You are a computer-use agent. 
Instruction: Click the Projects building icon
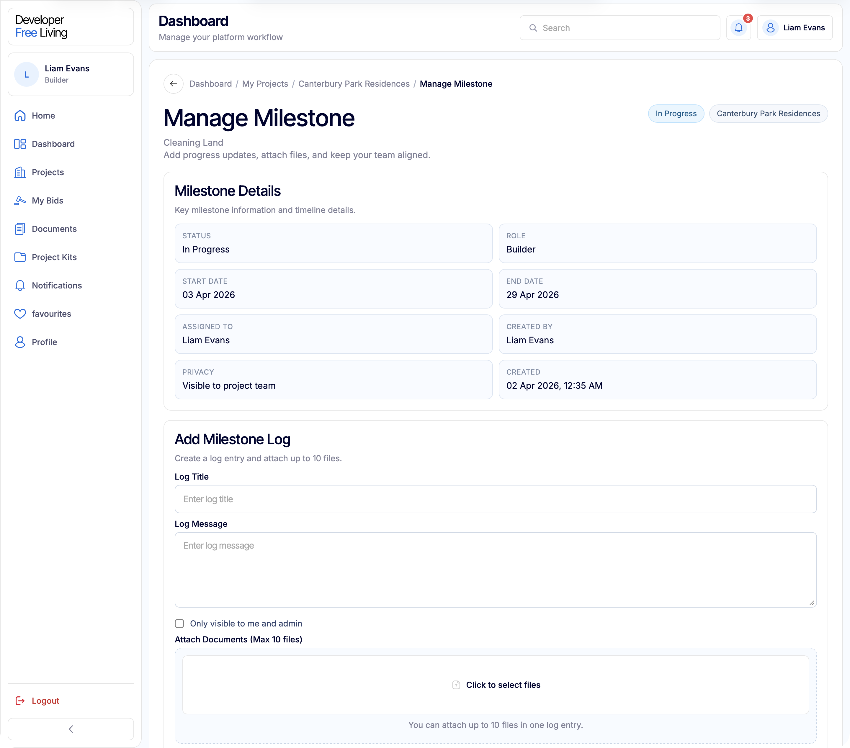pos(20,172)
